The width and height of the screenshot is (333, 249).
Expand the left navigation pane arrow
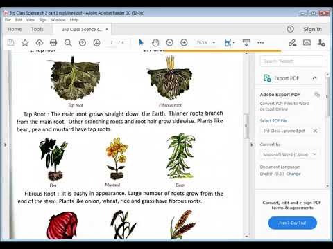click(6, 145)
